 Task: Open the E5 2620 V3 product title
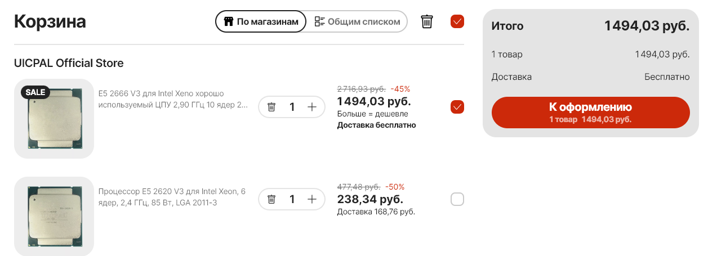pos(172,197)
